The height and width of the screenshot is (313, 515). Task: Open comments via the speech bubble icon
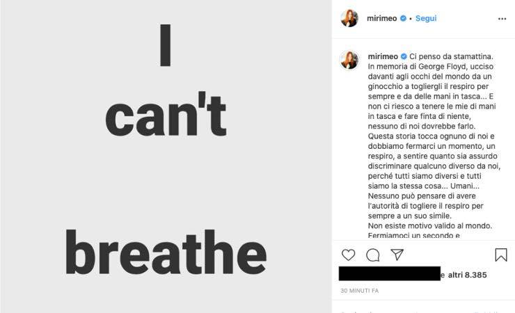[373, 255]
